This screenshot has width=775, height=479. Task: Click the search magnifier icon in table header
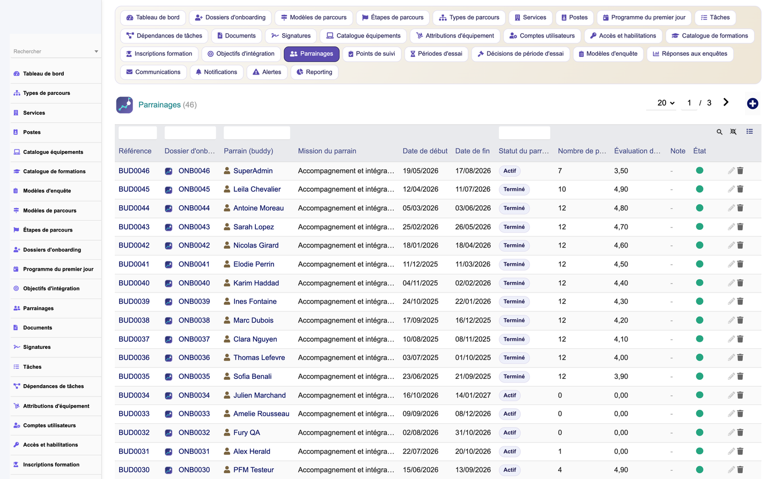pos(719,132)
